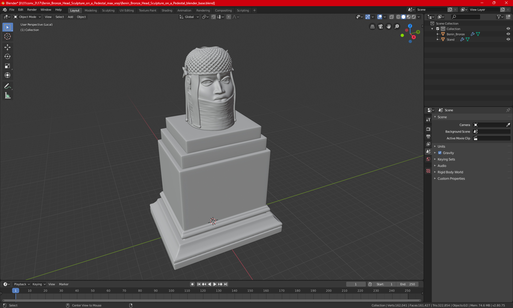Uncheck the Collection exclude checkbox
The image size is (513, 308).
pyautogui.click(x=438, y=29)
